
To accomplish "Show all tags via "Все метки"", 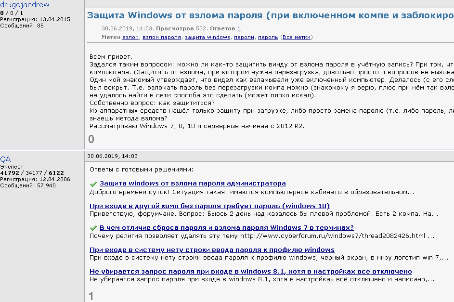I will click(x=297, y=38).
